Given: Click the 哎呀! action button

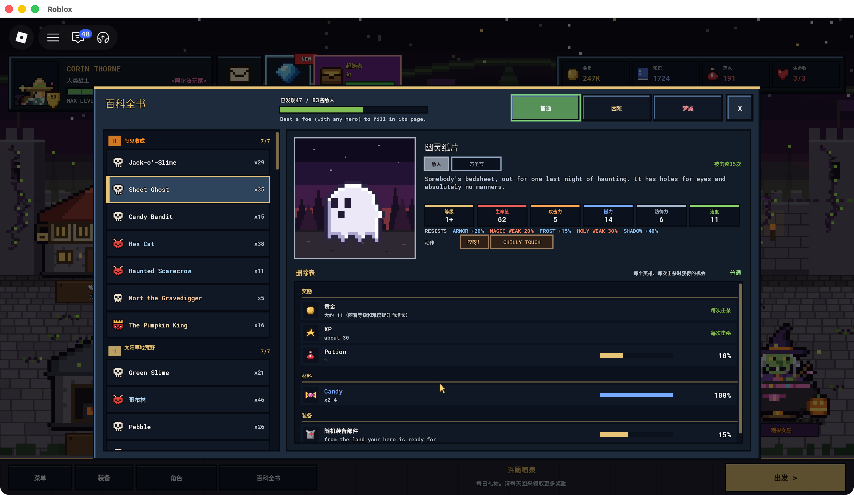Looking at the screenshot, I should click(474, 242).
